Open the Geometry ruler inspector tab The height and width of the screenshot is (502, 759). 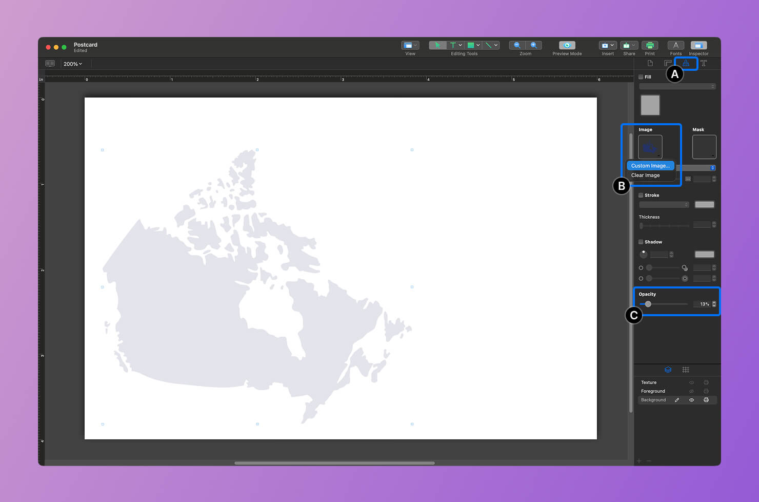point(668,63)
